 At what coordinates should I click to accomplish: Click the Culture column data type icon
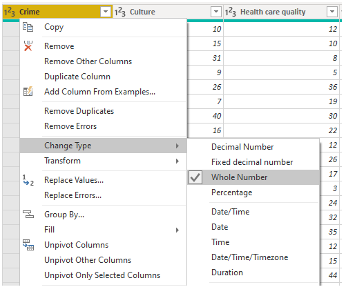[120, 12]
